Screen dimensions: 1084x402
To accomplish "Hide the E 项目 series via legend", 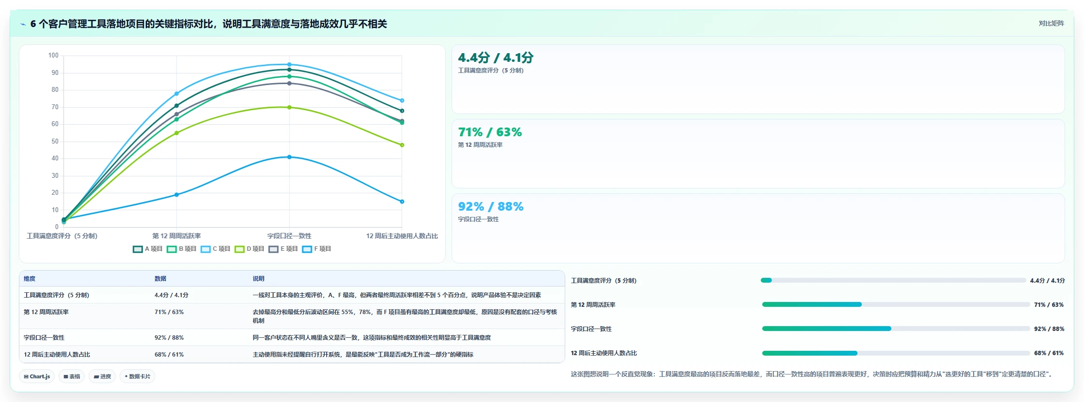I will (x=273, y=249).
